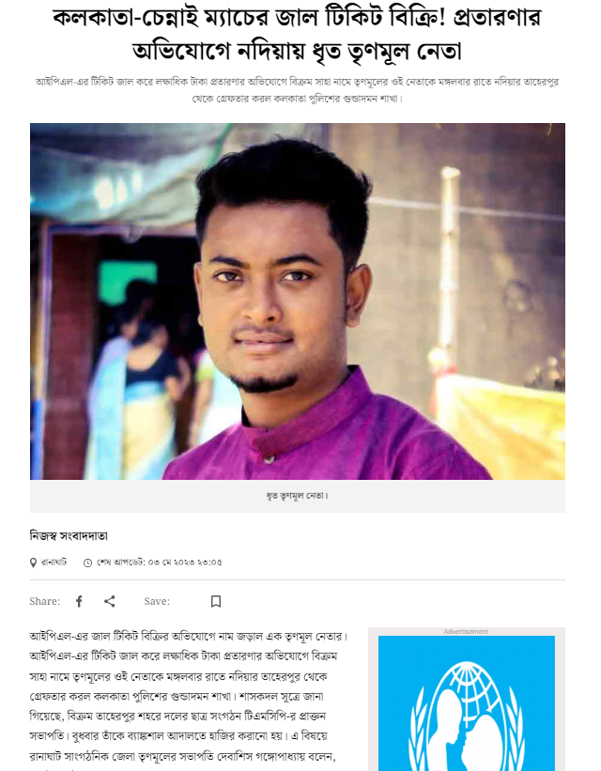Open the author link নিজস্ব সংবাদদাতা
601x771 pixels.
(69, 536)
